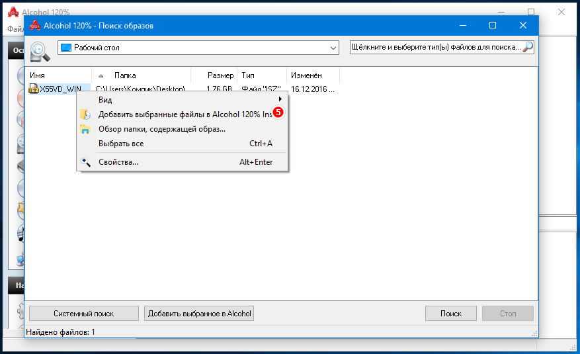The width and height of the screenshot is (580, 354).
Task: Select Обзор папки, содержащей образ
Action: coord(182,129)
